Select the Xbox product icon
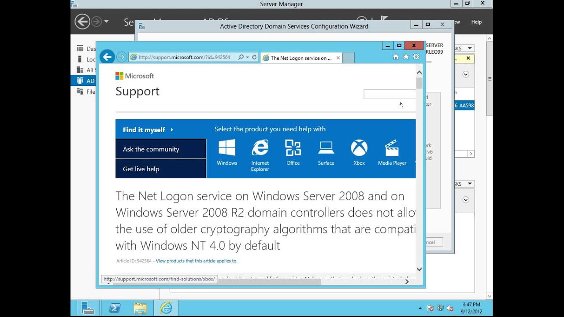This screenshot has height=317, width=564. coord(359,153)
